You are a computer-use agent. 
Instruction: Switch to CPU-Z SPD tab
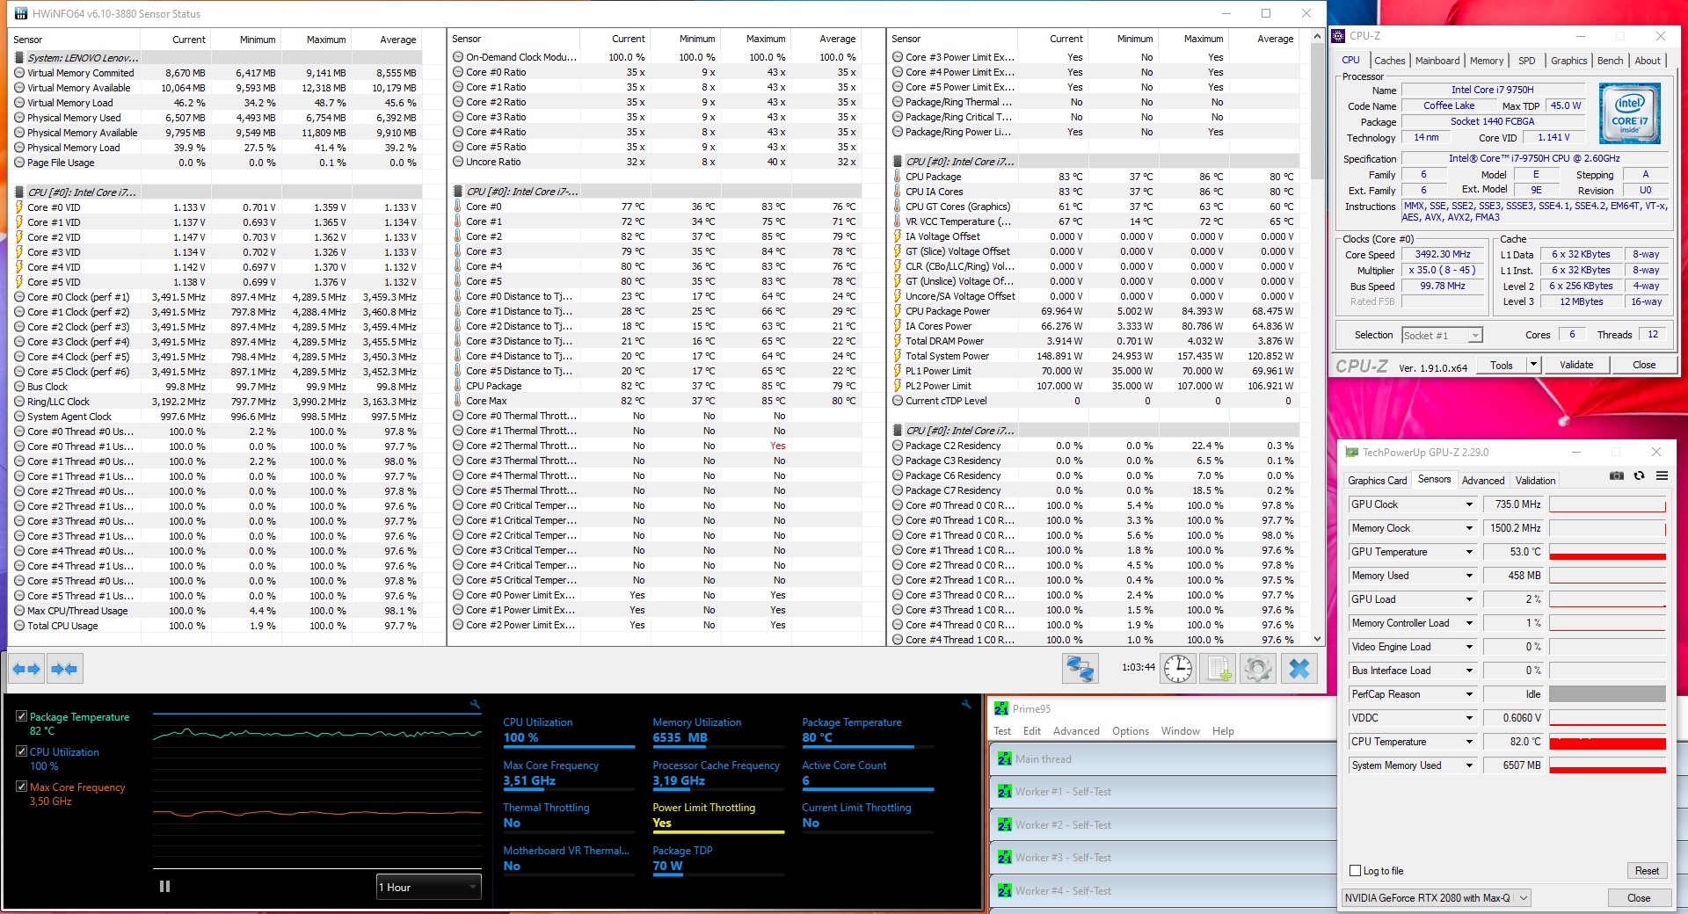1527,61
